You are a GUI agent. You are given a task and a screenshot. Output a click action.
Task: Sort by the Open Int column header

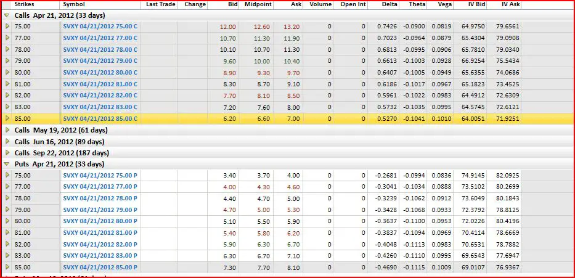(x=353, y=4)
